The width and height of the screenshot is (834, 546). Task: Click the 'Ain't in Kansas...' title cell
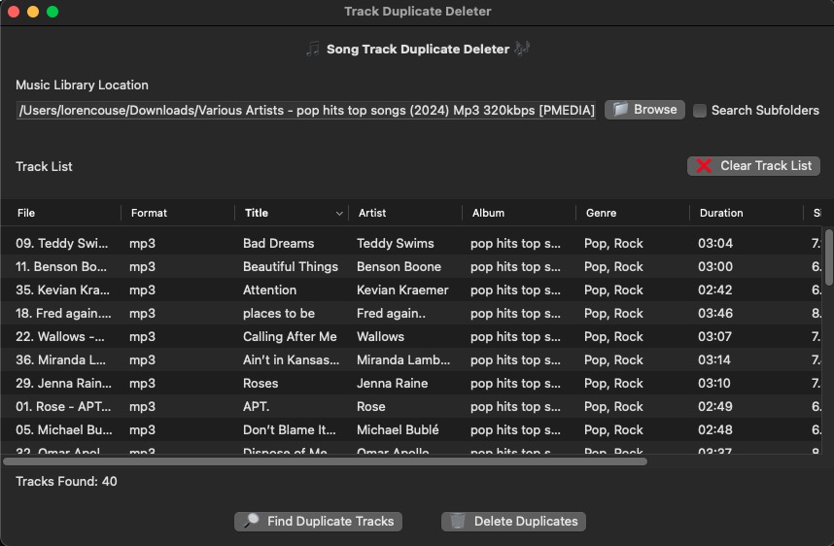(x=291, y=359)
